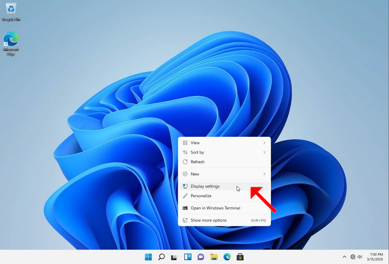The image size is (389, 264).
Task: Open Task View on the taskbar
Action: 174,257
